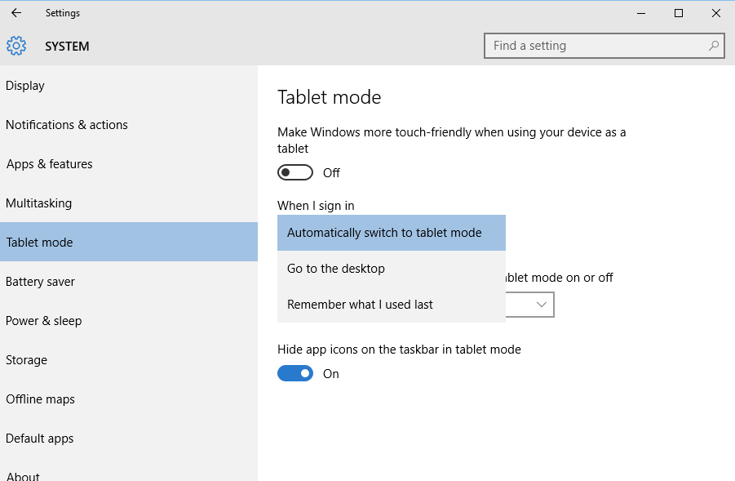Viewport: 735px width, 481px height.
Task: Close the Settings window
Action: pos(715,13)
